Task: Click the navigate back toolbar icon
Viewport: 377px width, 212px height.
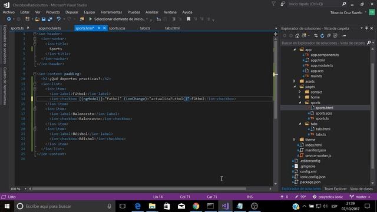Action: coord(9,19)
